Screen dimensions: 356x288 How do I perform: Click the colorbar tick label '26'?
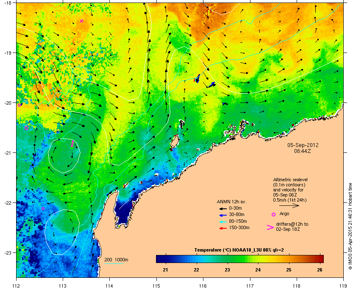click(x=320, y=270)
